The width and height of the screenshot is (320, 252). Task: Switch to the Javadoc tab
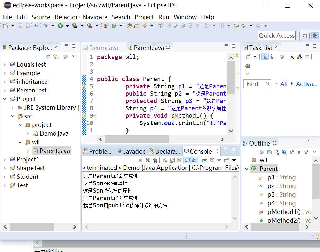(132, 152)
